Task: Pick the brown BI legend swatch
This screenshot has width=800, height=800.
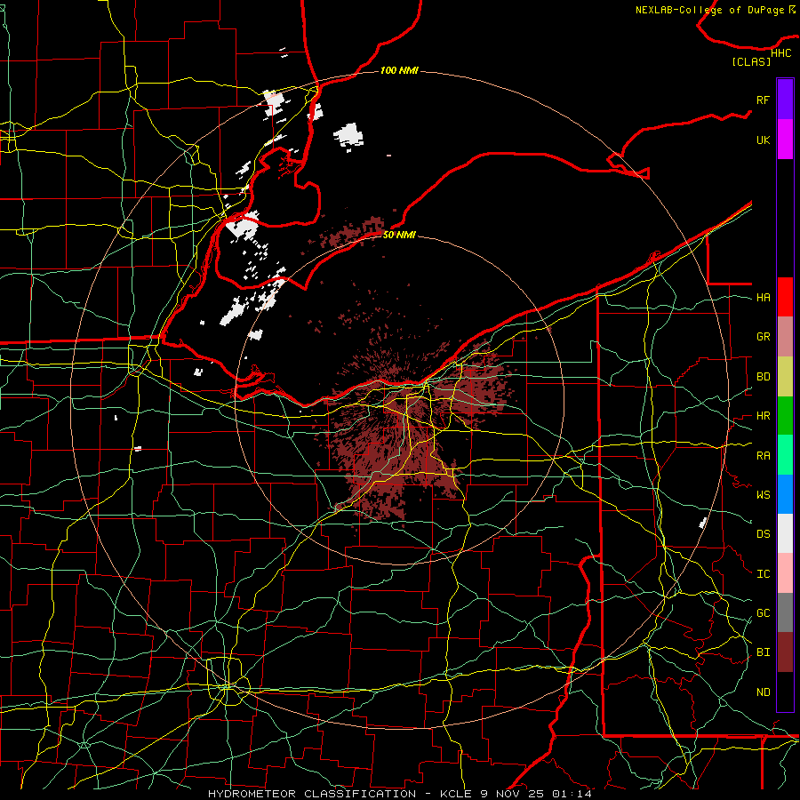Action: 785,652
